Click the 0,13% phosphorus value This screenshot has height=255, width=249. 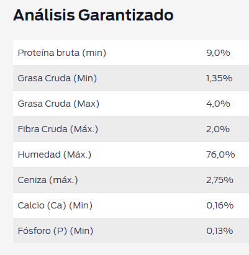220,231
